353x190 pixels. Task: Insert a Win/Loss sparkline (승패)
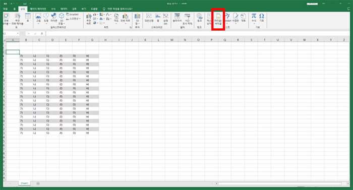click(x=166, y=19)
